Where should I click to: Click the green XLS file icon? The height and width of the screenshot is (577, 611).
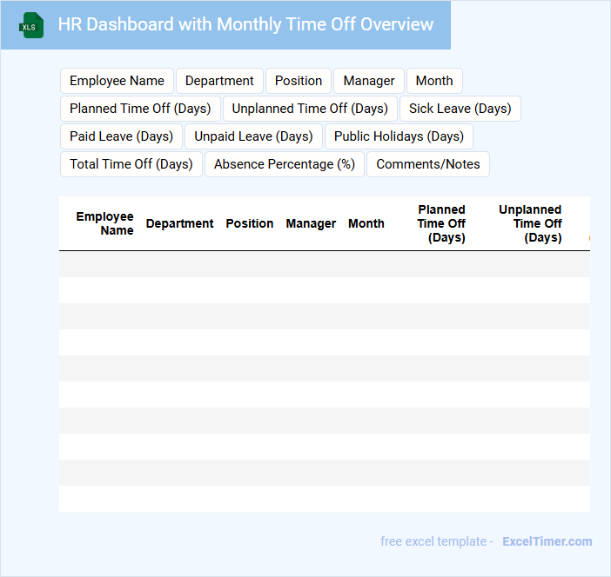[x=31, y=25]
